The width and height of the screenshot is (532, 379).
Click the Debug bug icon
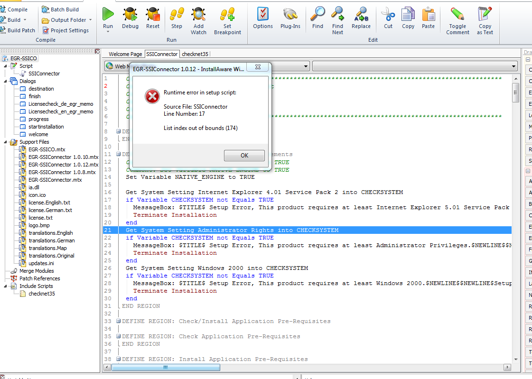tap(130, 15)
